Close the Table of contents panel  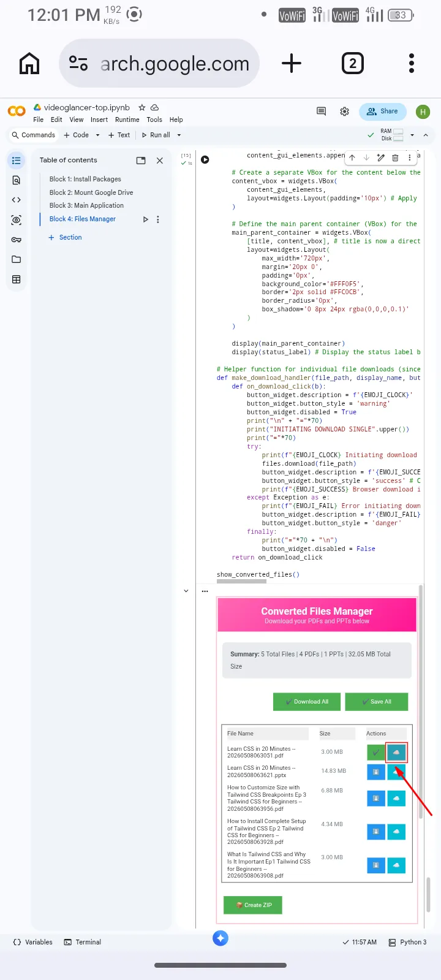coord(160,161)
